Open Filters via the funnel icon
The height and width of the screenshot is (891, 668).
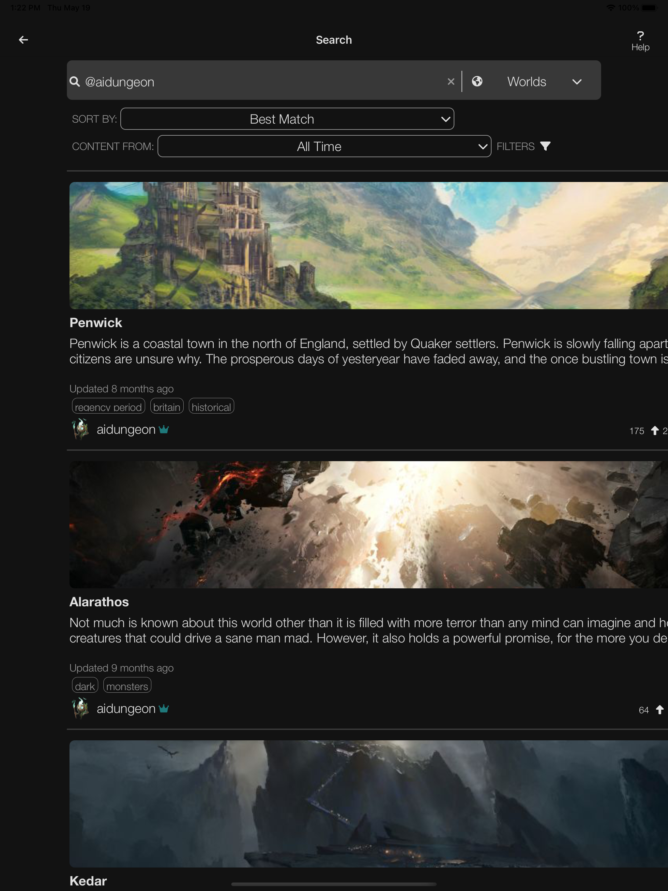click(545, 146)
